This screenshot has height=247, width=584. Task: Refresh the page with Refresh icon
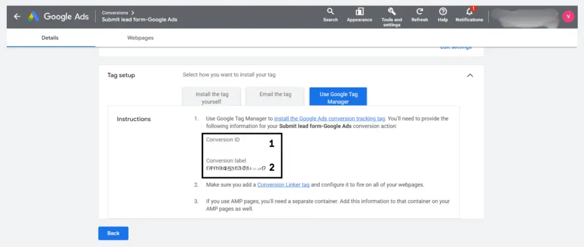pos(419,15)
